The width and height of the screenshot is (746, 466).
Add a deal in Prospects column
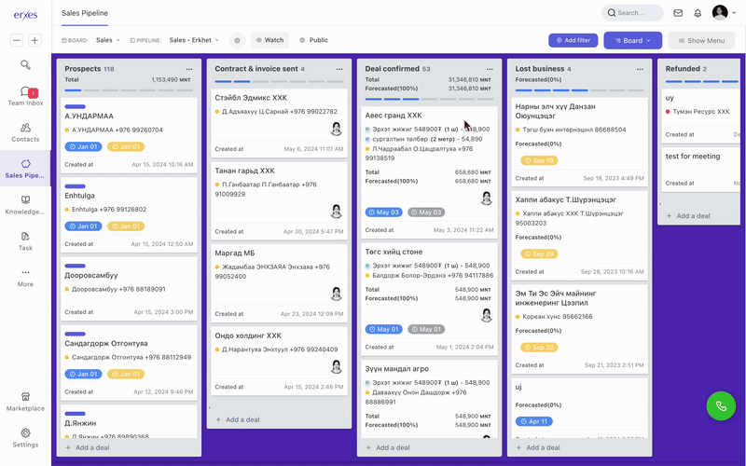click(88, 447)
